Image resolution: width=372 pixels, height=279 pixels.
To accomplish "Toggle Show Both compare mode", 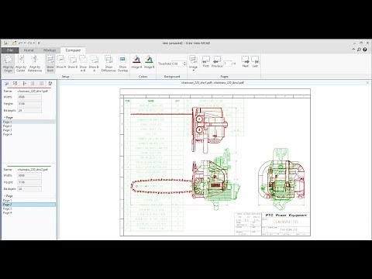I will coord(50,64).
